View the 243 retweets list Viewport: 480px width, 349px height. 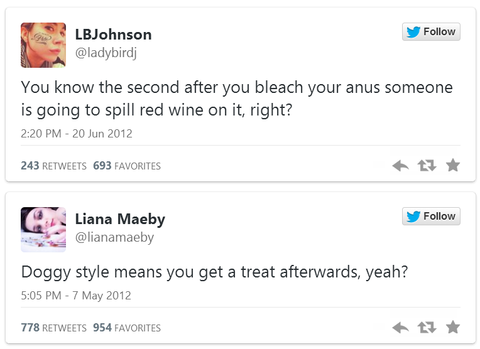(53, 166)
